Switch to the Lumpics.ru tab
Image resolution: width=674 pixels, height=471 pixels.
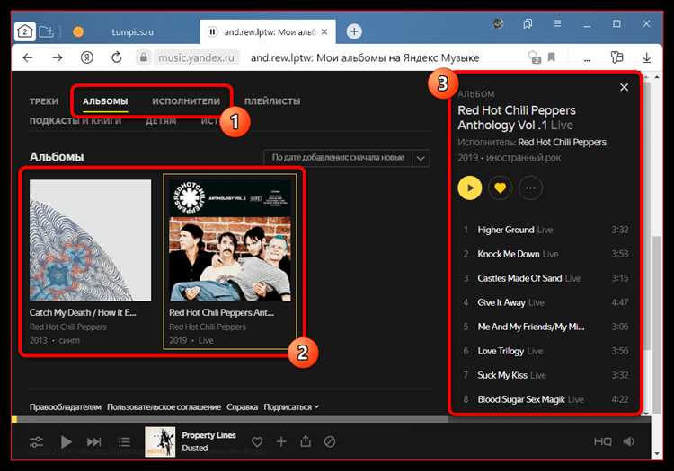click(x=132, y=32)
